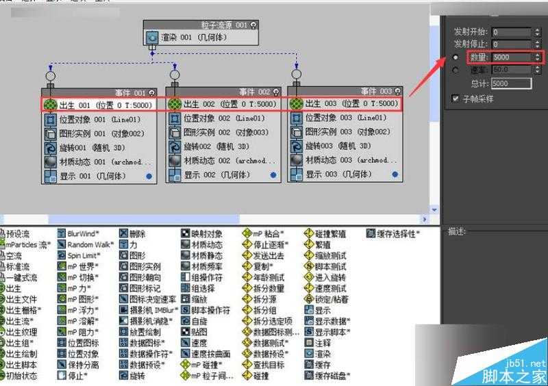Select 位置对象 003 (Line01) row
This screenshot has height=386, width=548.
(345, 118)
